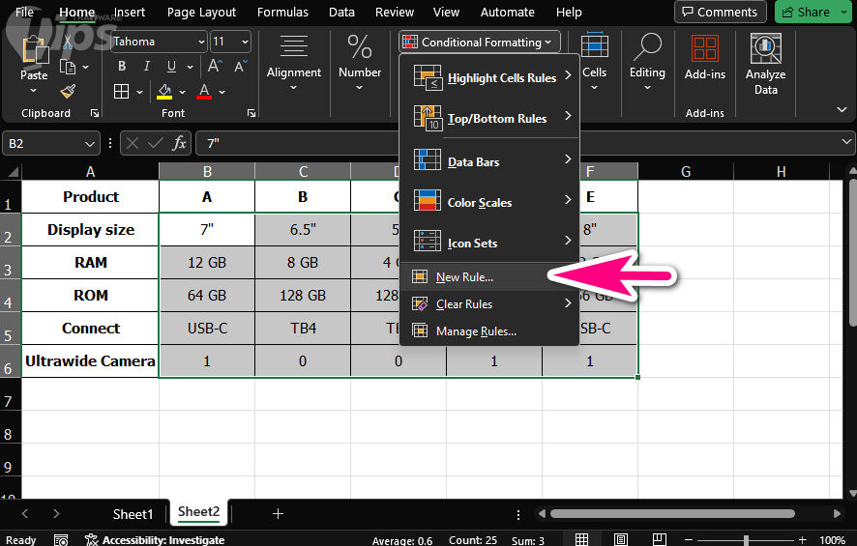Add a new sheet with plus icon

coord(278,513)
